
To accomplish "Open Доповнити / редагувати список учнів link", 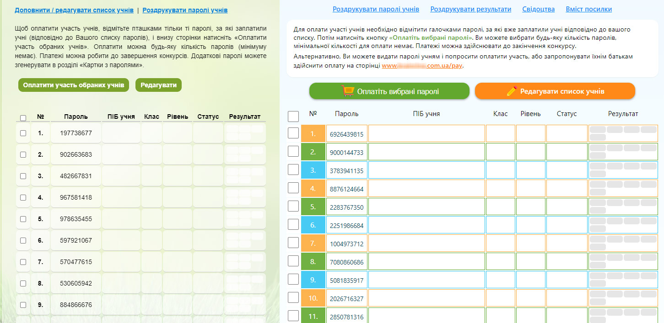I will (x=74, y=10).
